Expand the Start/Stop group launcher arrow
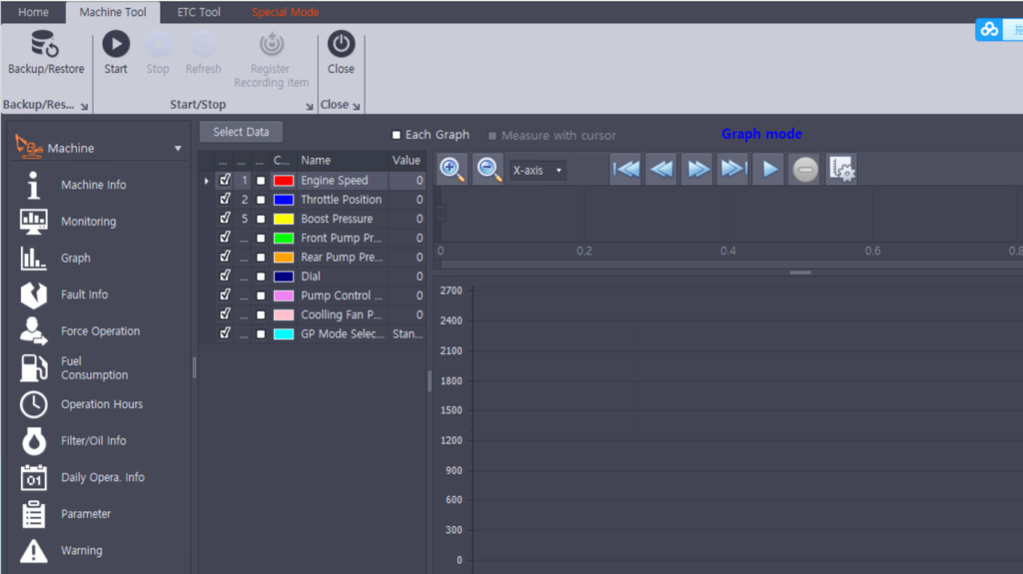Screen dimensions: 1023x574 (x=310, y=106)
